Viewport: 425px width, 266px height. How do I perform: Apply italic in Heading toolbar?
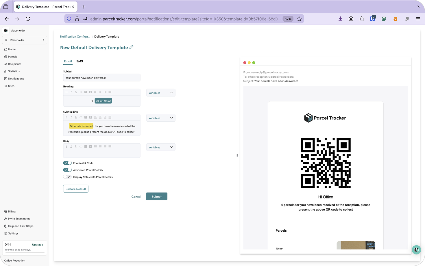(71, 92)
